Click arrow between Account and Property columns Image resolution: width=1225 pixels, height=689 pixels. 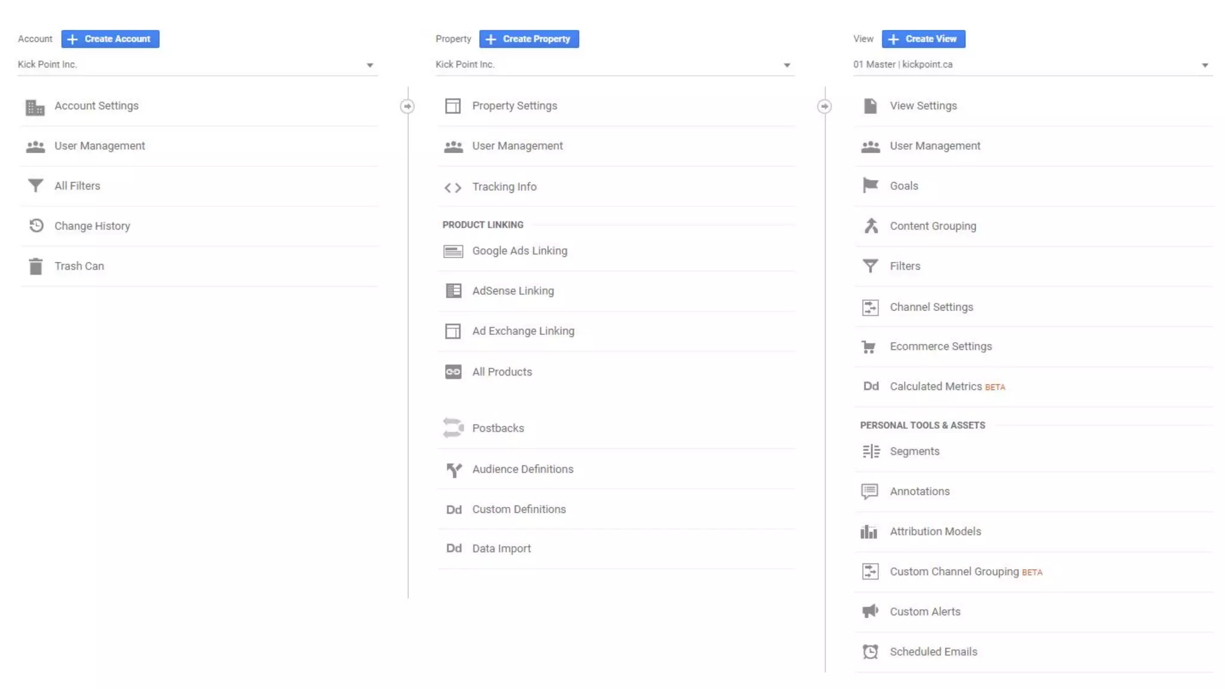(x=407, y=106)
